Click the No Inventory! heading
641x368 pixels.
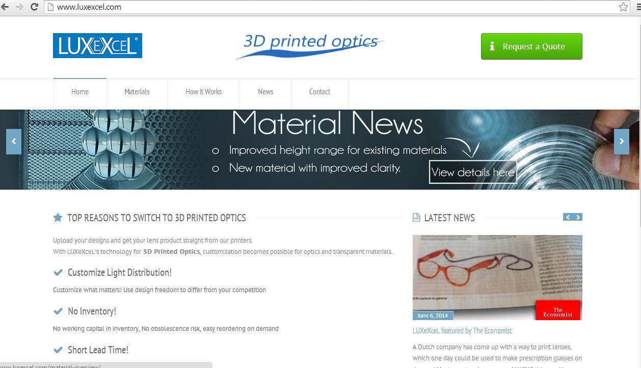click(x=92, y=311)
